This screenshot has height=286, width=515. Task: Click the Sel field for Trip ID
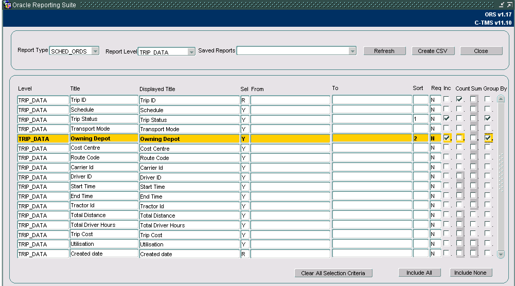[245, 100]
